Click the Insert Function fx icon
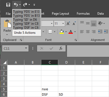 (61, 48)
